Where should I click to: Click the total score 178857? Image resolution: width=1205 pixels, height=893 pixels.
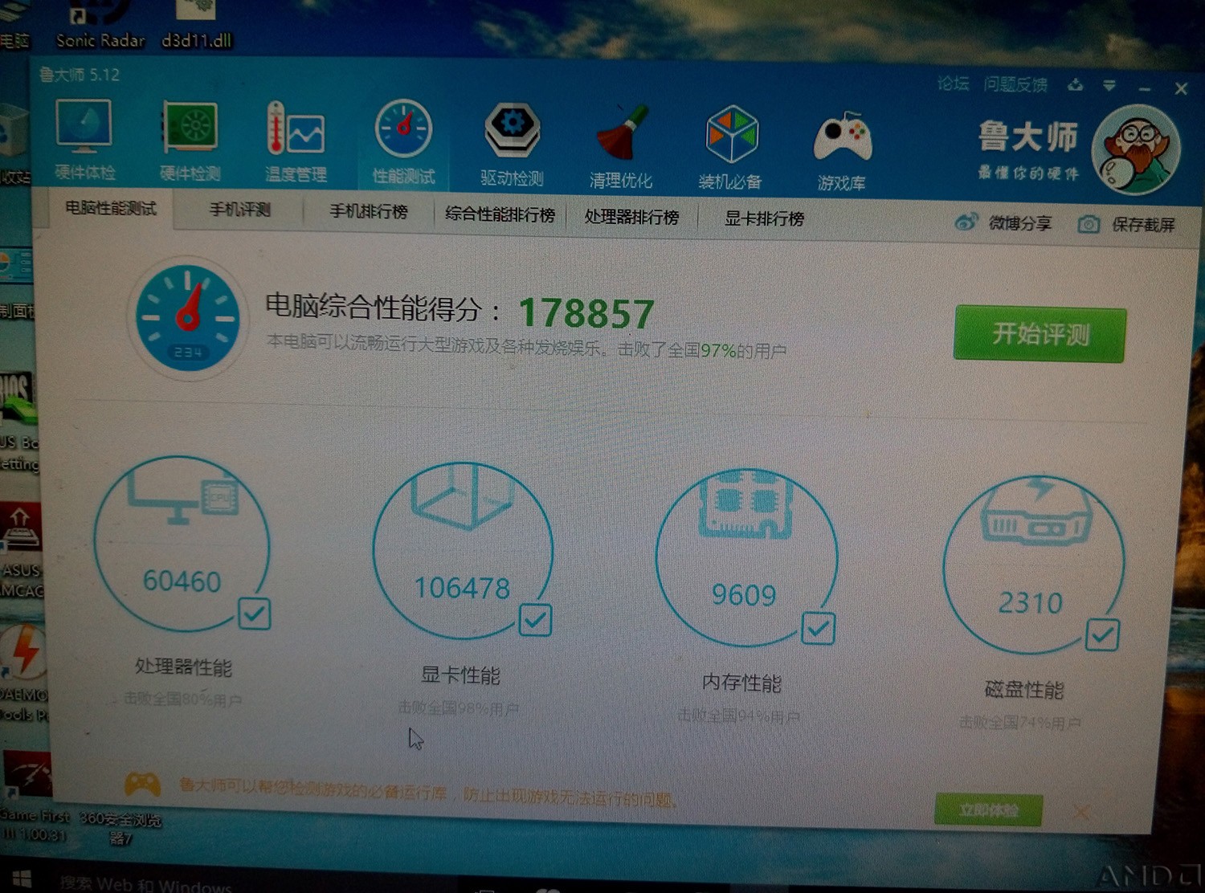[586, 313]
